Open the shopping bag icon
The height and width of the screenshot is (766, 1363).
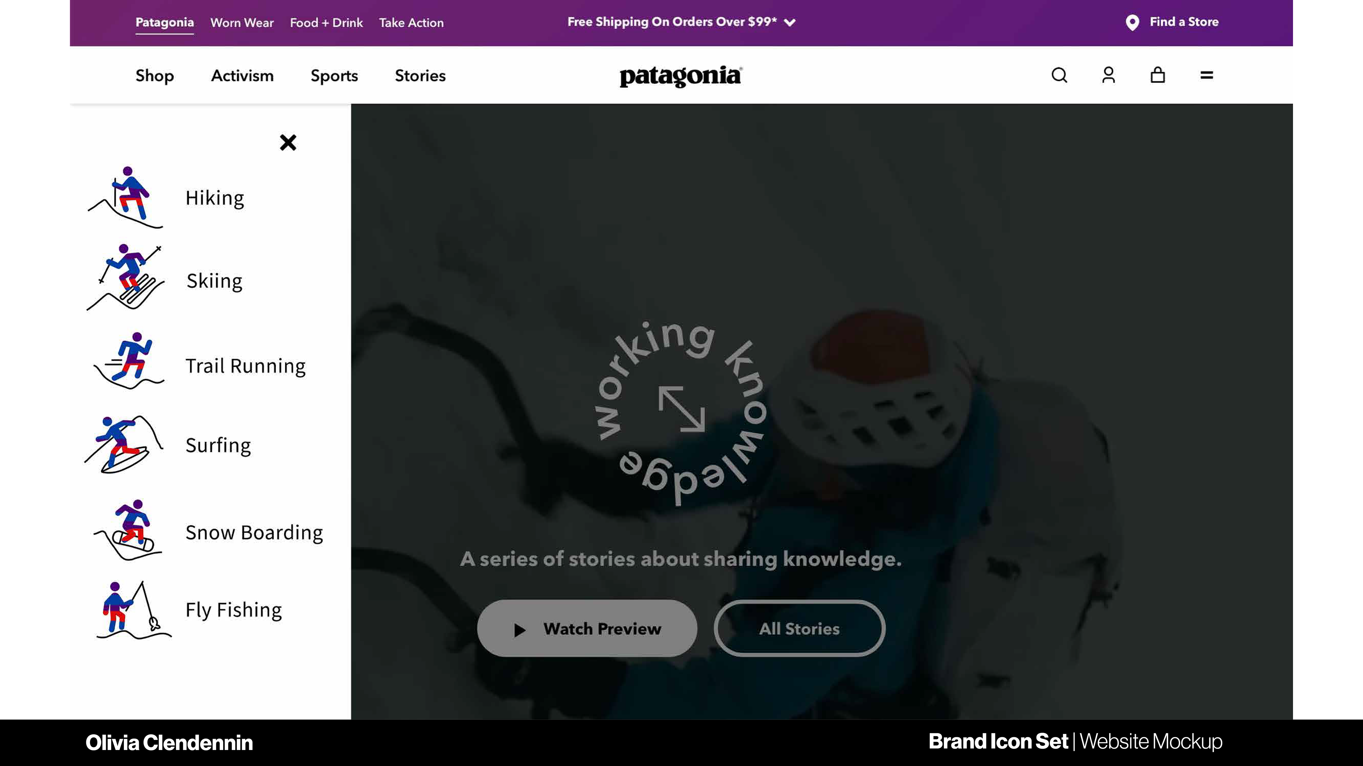click(1158, 75)
